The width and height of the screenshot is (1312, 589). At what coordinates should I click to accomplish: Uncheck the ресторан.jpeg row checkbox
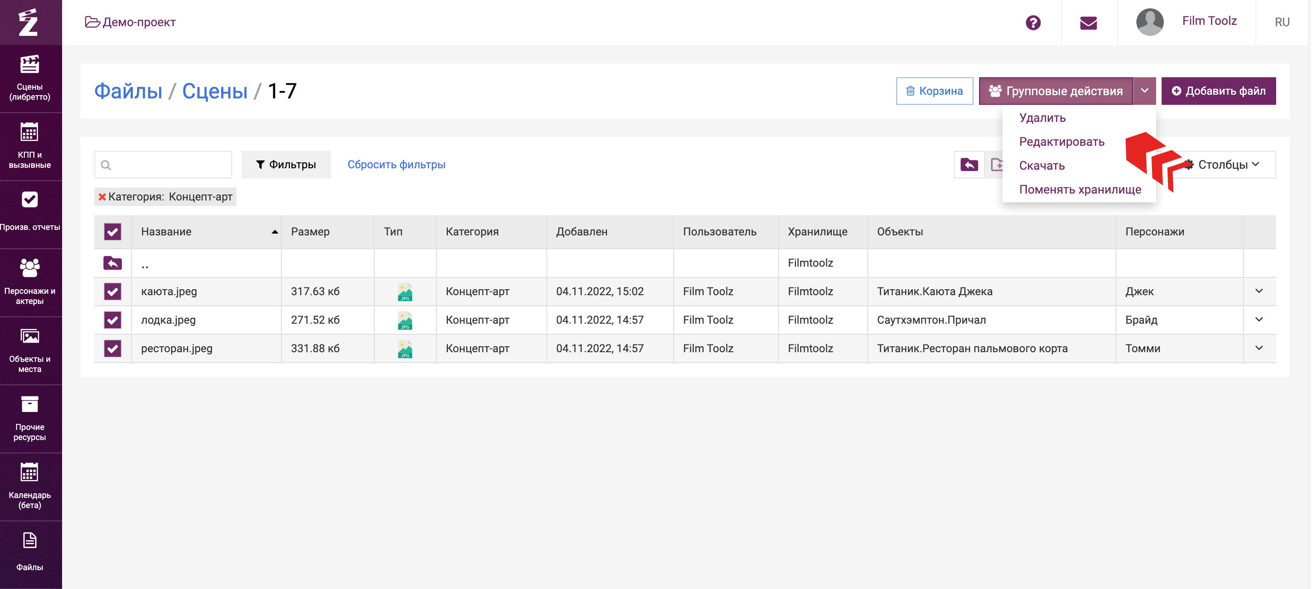tap(113, 348)
